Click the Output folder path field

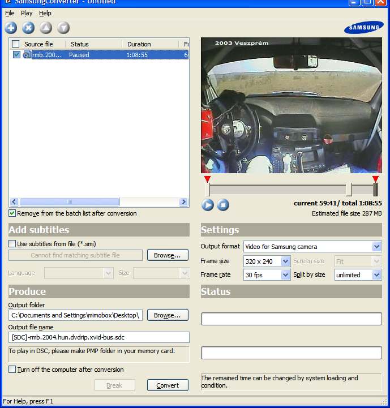tap(75, 315)
